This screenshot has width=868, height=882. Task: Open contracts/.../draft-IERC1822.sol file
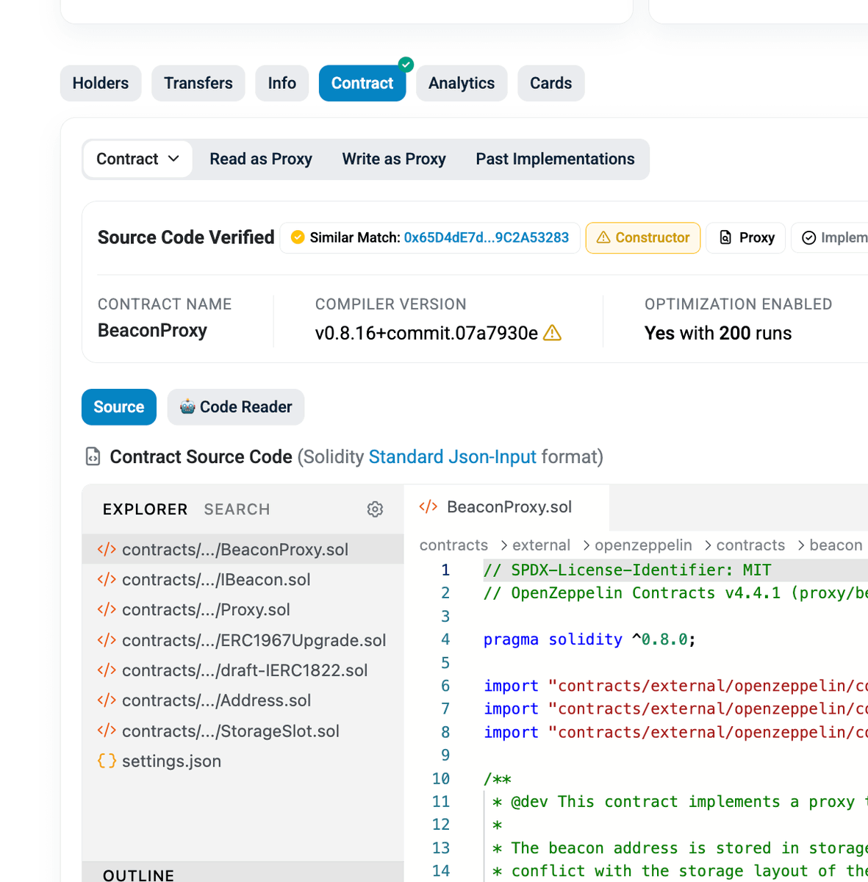point(243,670)
